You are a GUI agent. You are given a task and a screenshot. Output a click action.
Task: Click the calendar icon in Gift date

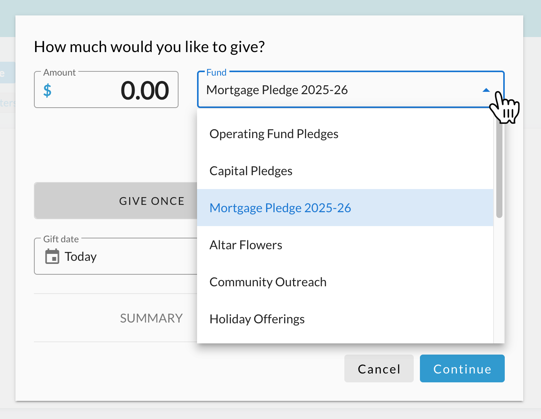click(x=52, y=257)
